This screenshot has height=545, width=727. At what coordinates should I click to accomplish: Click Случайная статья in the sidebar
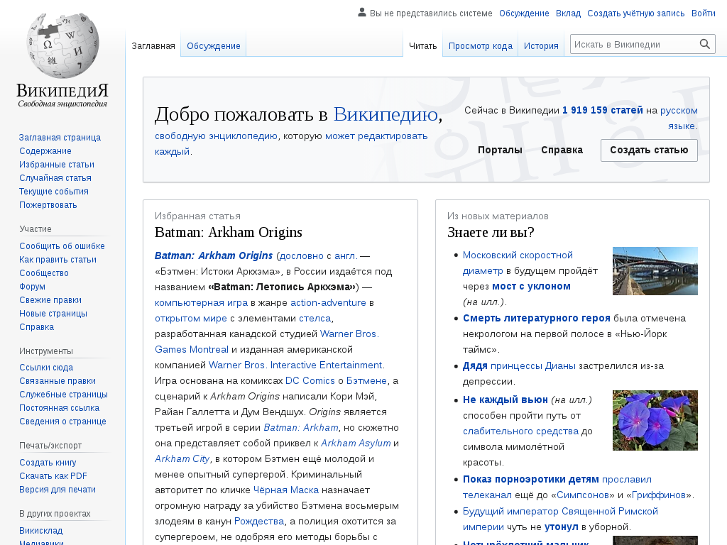[x=55, y=178]
